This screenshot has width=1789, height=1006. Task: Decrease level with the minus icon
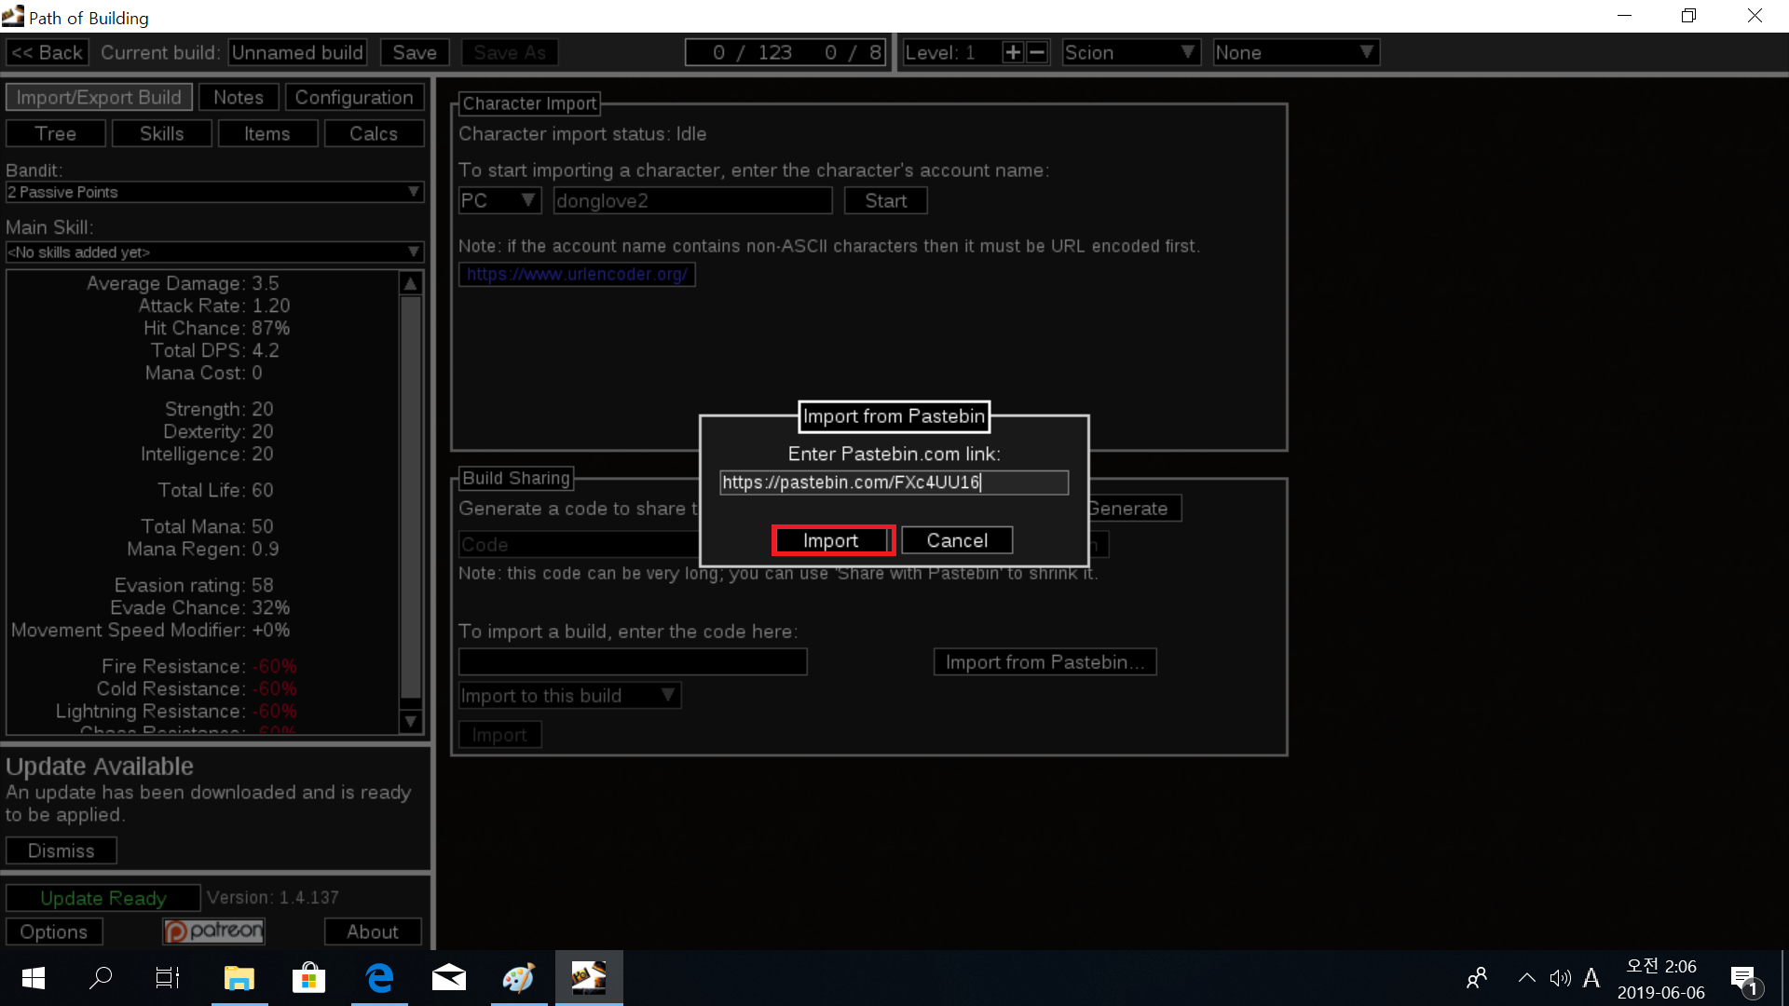tap(1037, 53)
